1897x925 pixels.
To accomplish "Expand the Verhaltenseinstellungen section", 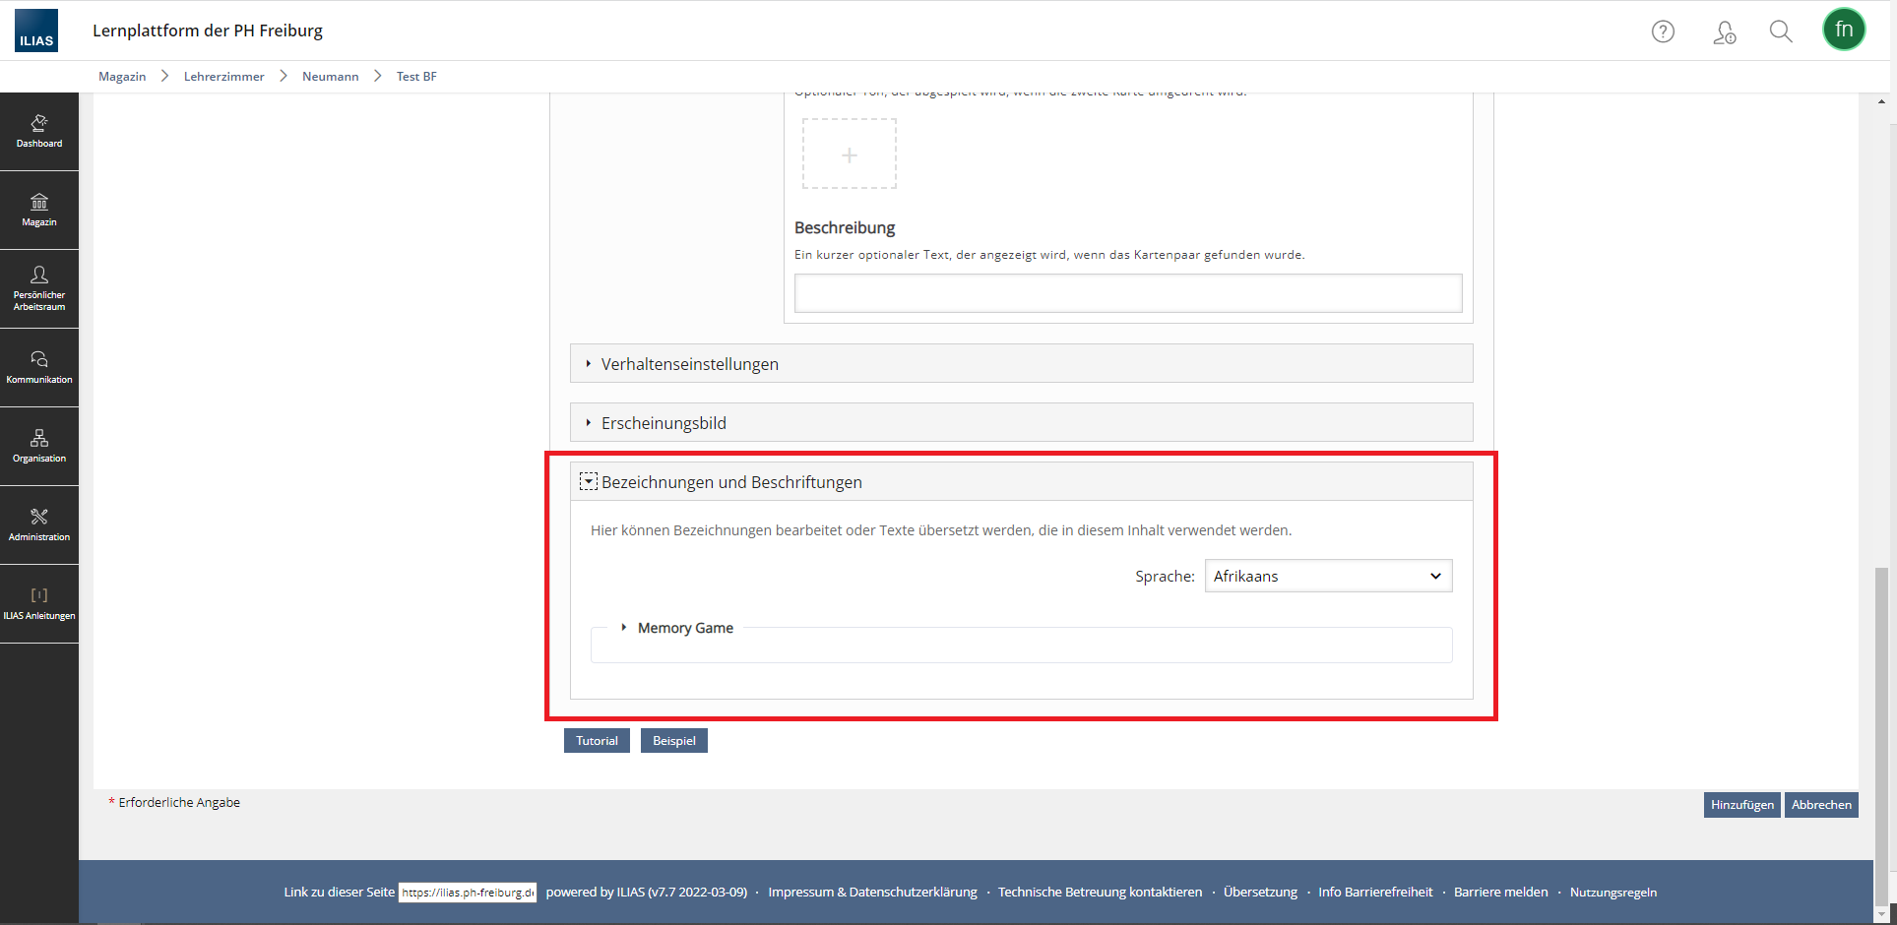I will pyautogui.click(x=689, y=364).
